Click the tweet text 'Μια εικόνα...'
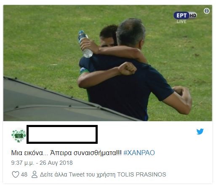This screenshot has height=187, width=216. [x=30, y=153]
